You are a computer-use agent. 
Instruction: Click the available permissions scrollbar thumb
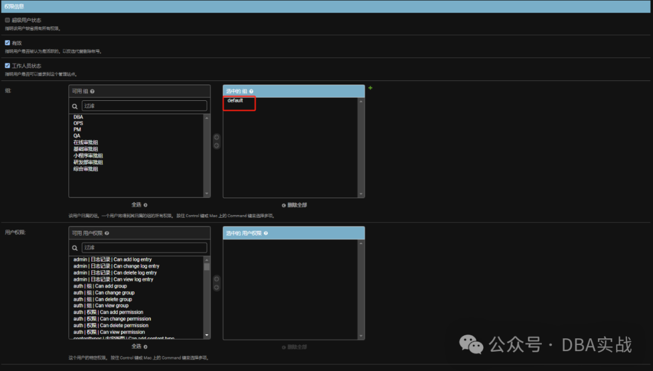pos(207,266)
